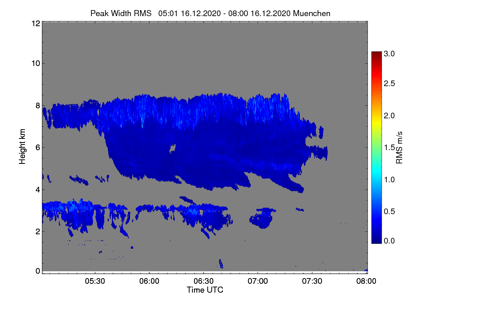Click the 07:30 time tick label

[x=312, y=281]
